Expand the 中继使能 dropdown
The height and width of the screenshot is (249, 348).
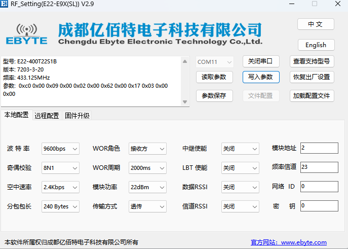pos(240,149)
